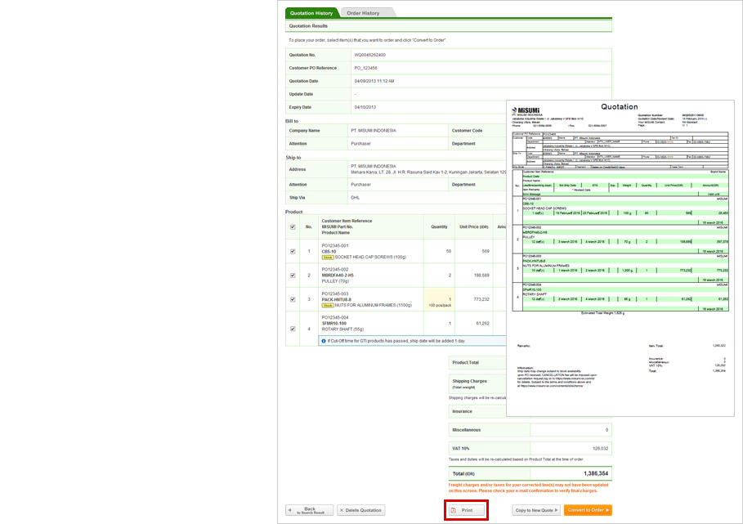Viewport: 743px width, 524px height.
Task: Click the Stock badge for PACK-HNTU8-8
Action: (328, 306)
